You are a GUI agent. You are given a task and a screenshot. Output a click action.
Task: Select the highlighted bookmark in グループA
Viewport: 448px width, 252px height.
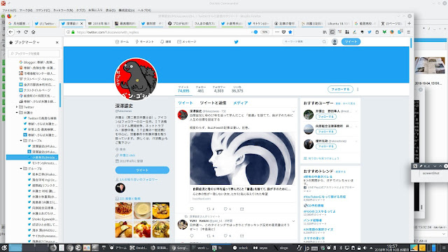tap(32, 157)
